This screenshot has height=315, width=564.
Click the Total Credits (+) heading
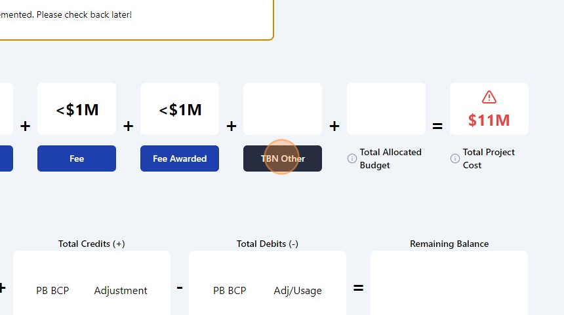coord(92,244)
